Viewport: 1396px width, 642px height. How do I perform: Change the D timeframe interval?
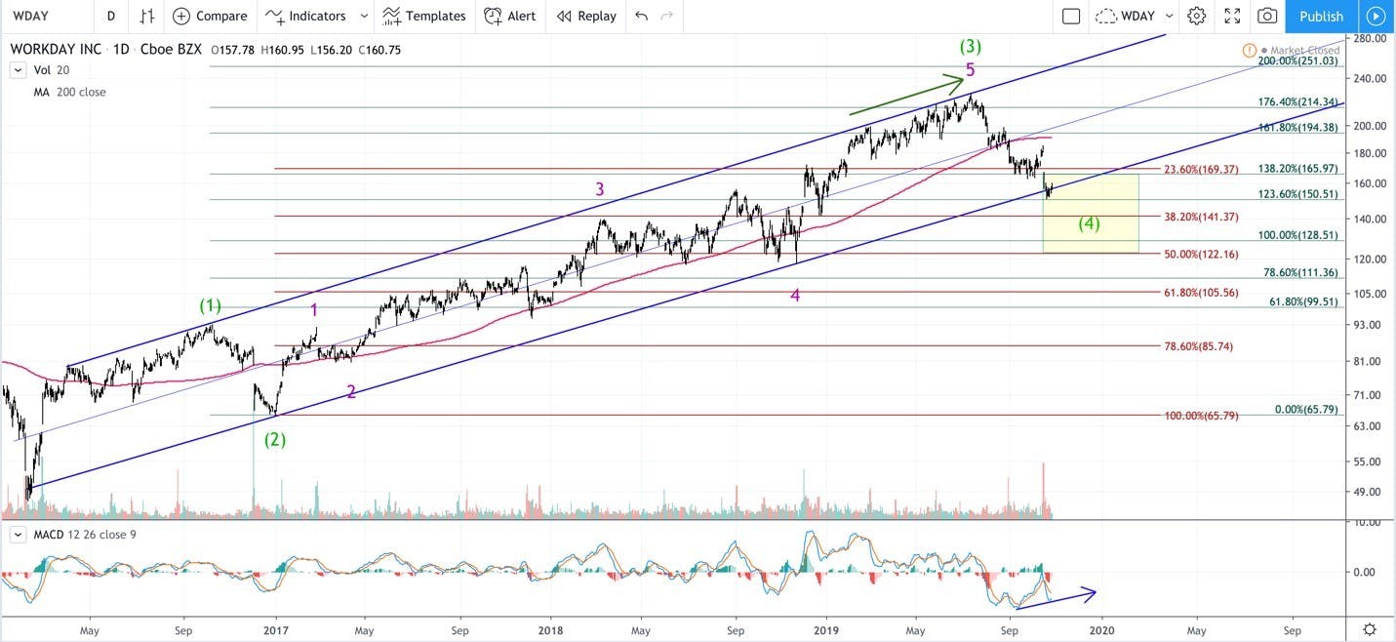pyautogui.click(x=111, y=16)
